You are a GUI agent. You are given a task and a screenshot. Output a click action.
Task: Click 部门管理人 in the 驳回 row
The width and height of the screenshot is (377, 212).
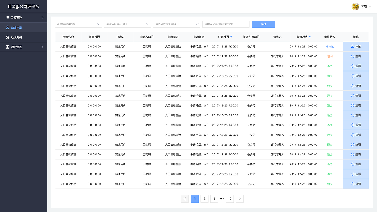pos(277,56)
